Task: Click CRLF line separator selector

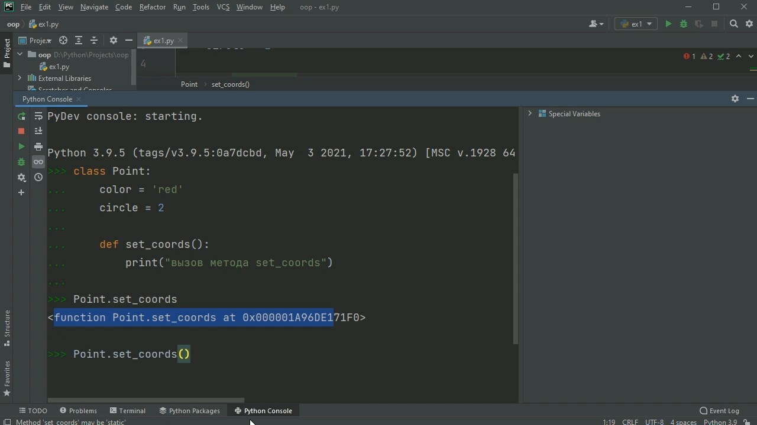Action: click(x=630, y=422)
